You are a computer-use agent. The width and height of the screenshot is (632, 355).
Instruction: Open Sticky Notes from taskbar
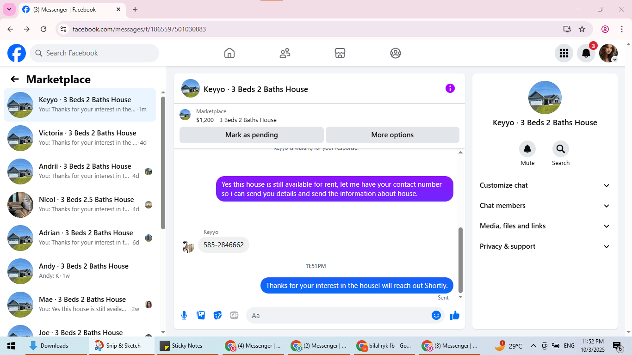pyautogui.click(x=187, y=346)
